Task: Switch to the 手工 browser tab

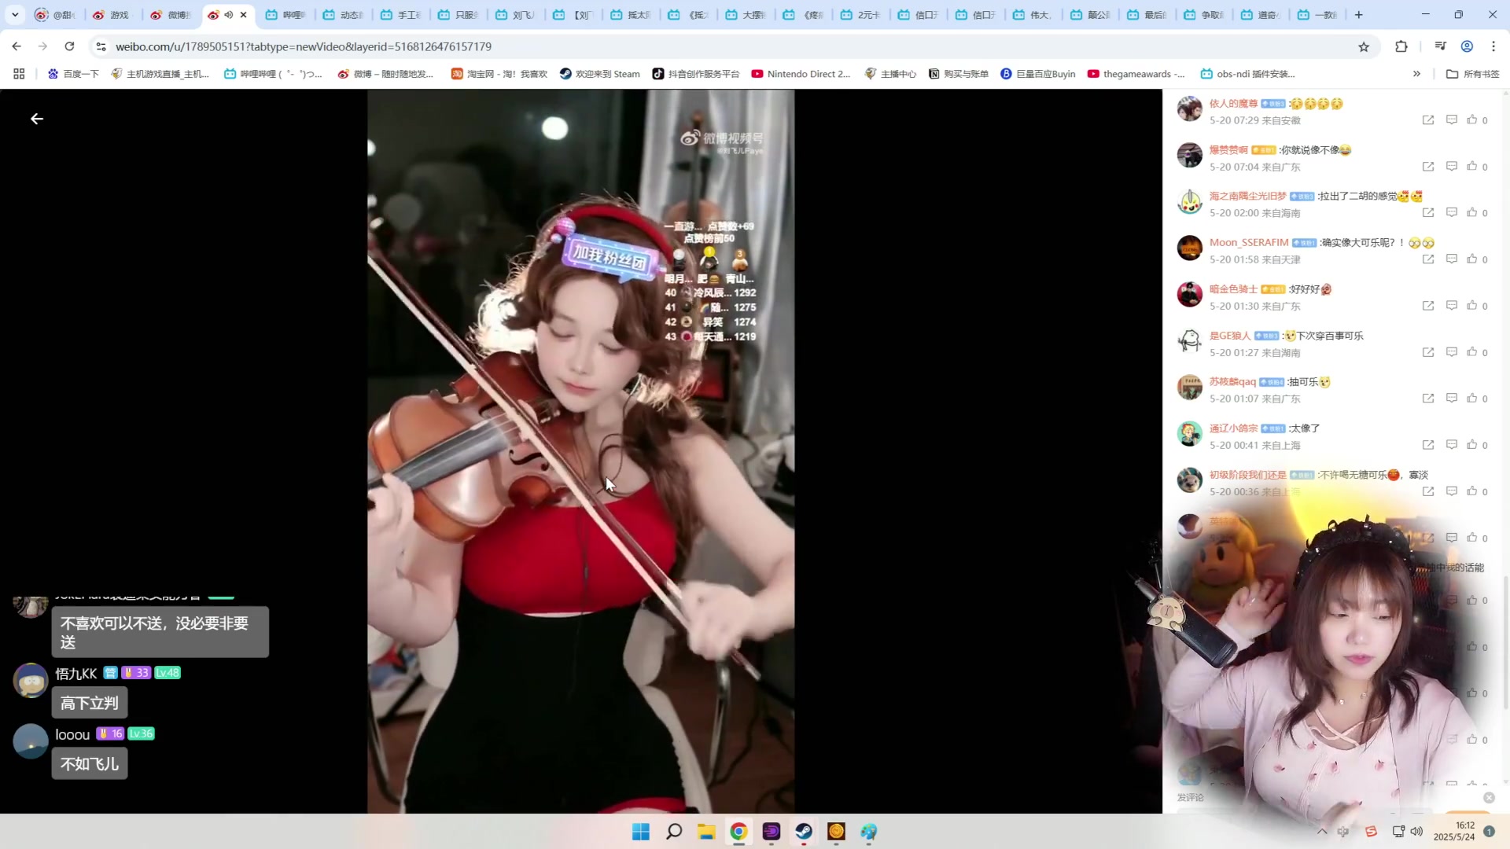Action: [x=401, y=15]
